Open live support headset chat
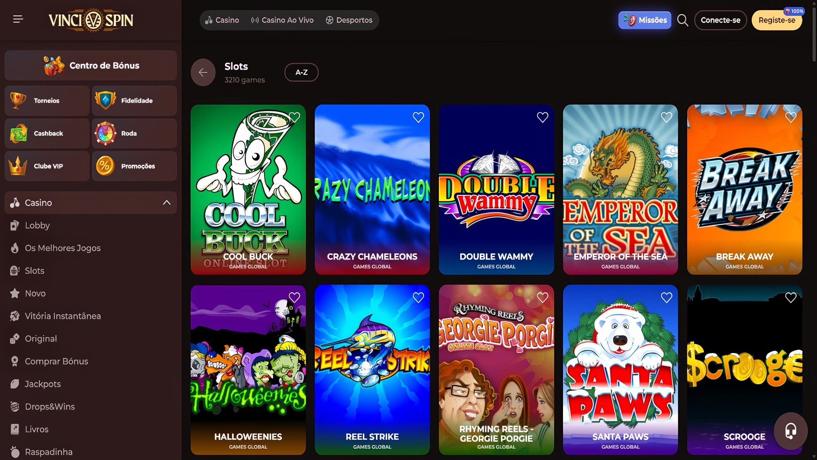This screenshot has height=460, width=817. pos(790,431)
